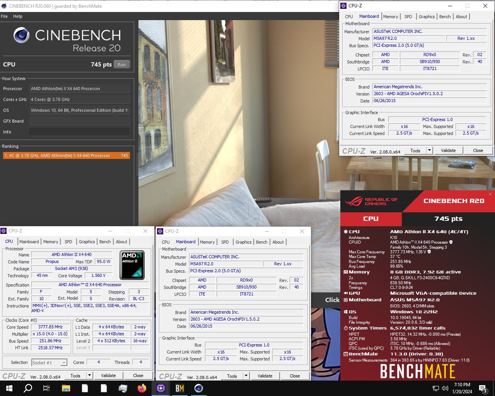This screenshot has height=396, width=495.
Task: Click the Cores x GHz field showing 3.78 GHz
Action: pyautogui.click(x=79, y=99)
